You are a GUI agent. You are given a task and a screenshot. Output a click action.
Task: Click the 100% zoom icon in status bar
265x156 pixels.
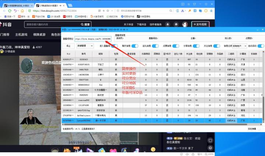click(209, 154)
